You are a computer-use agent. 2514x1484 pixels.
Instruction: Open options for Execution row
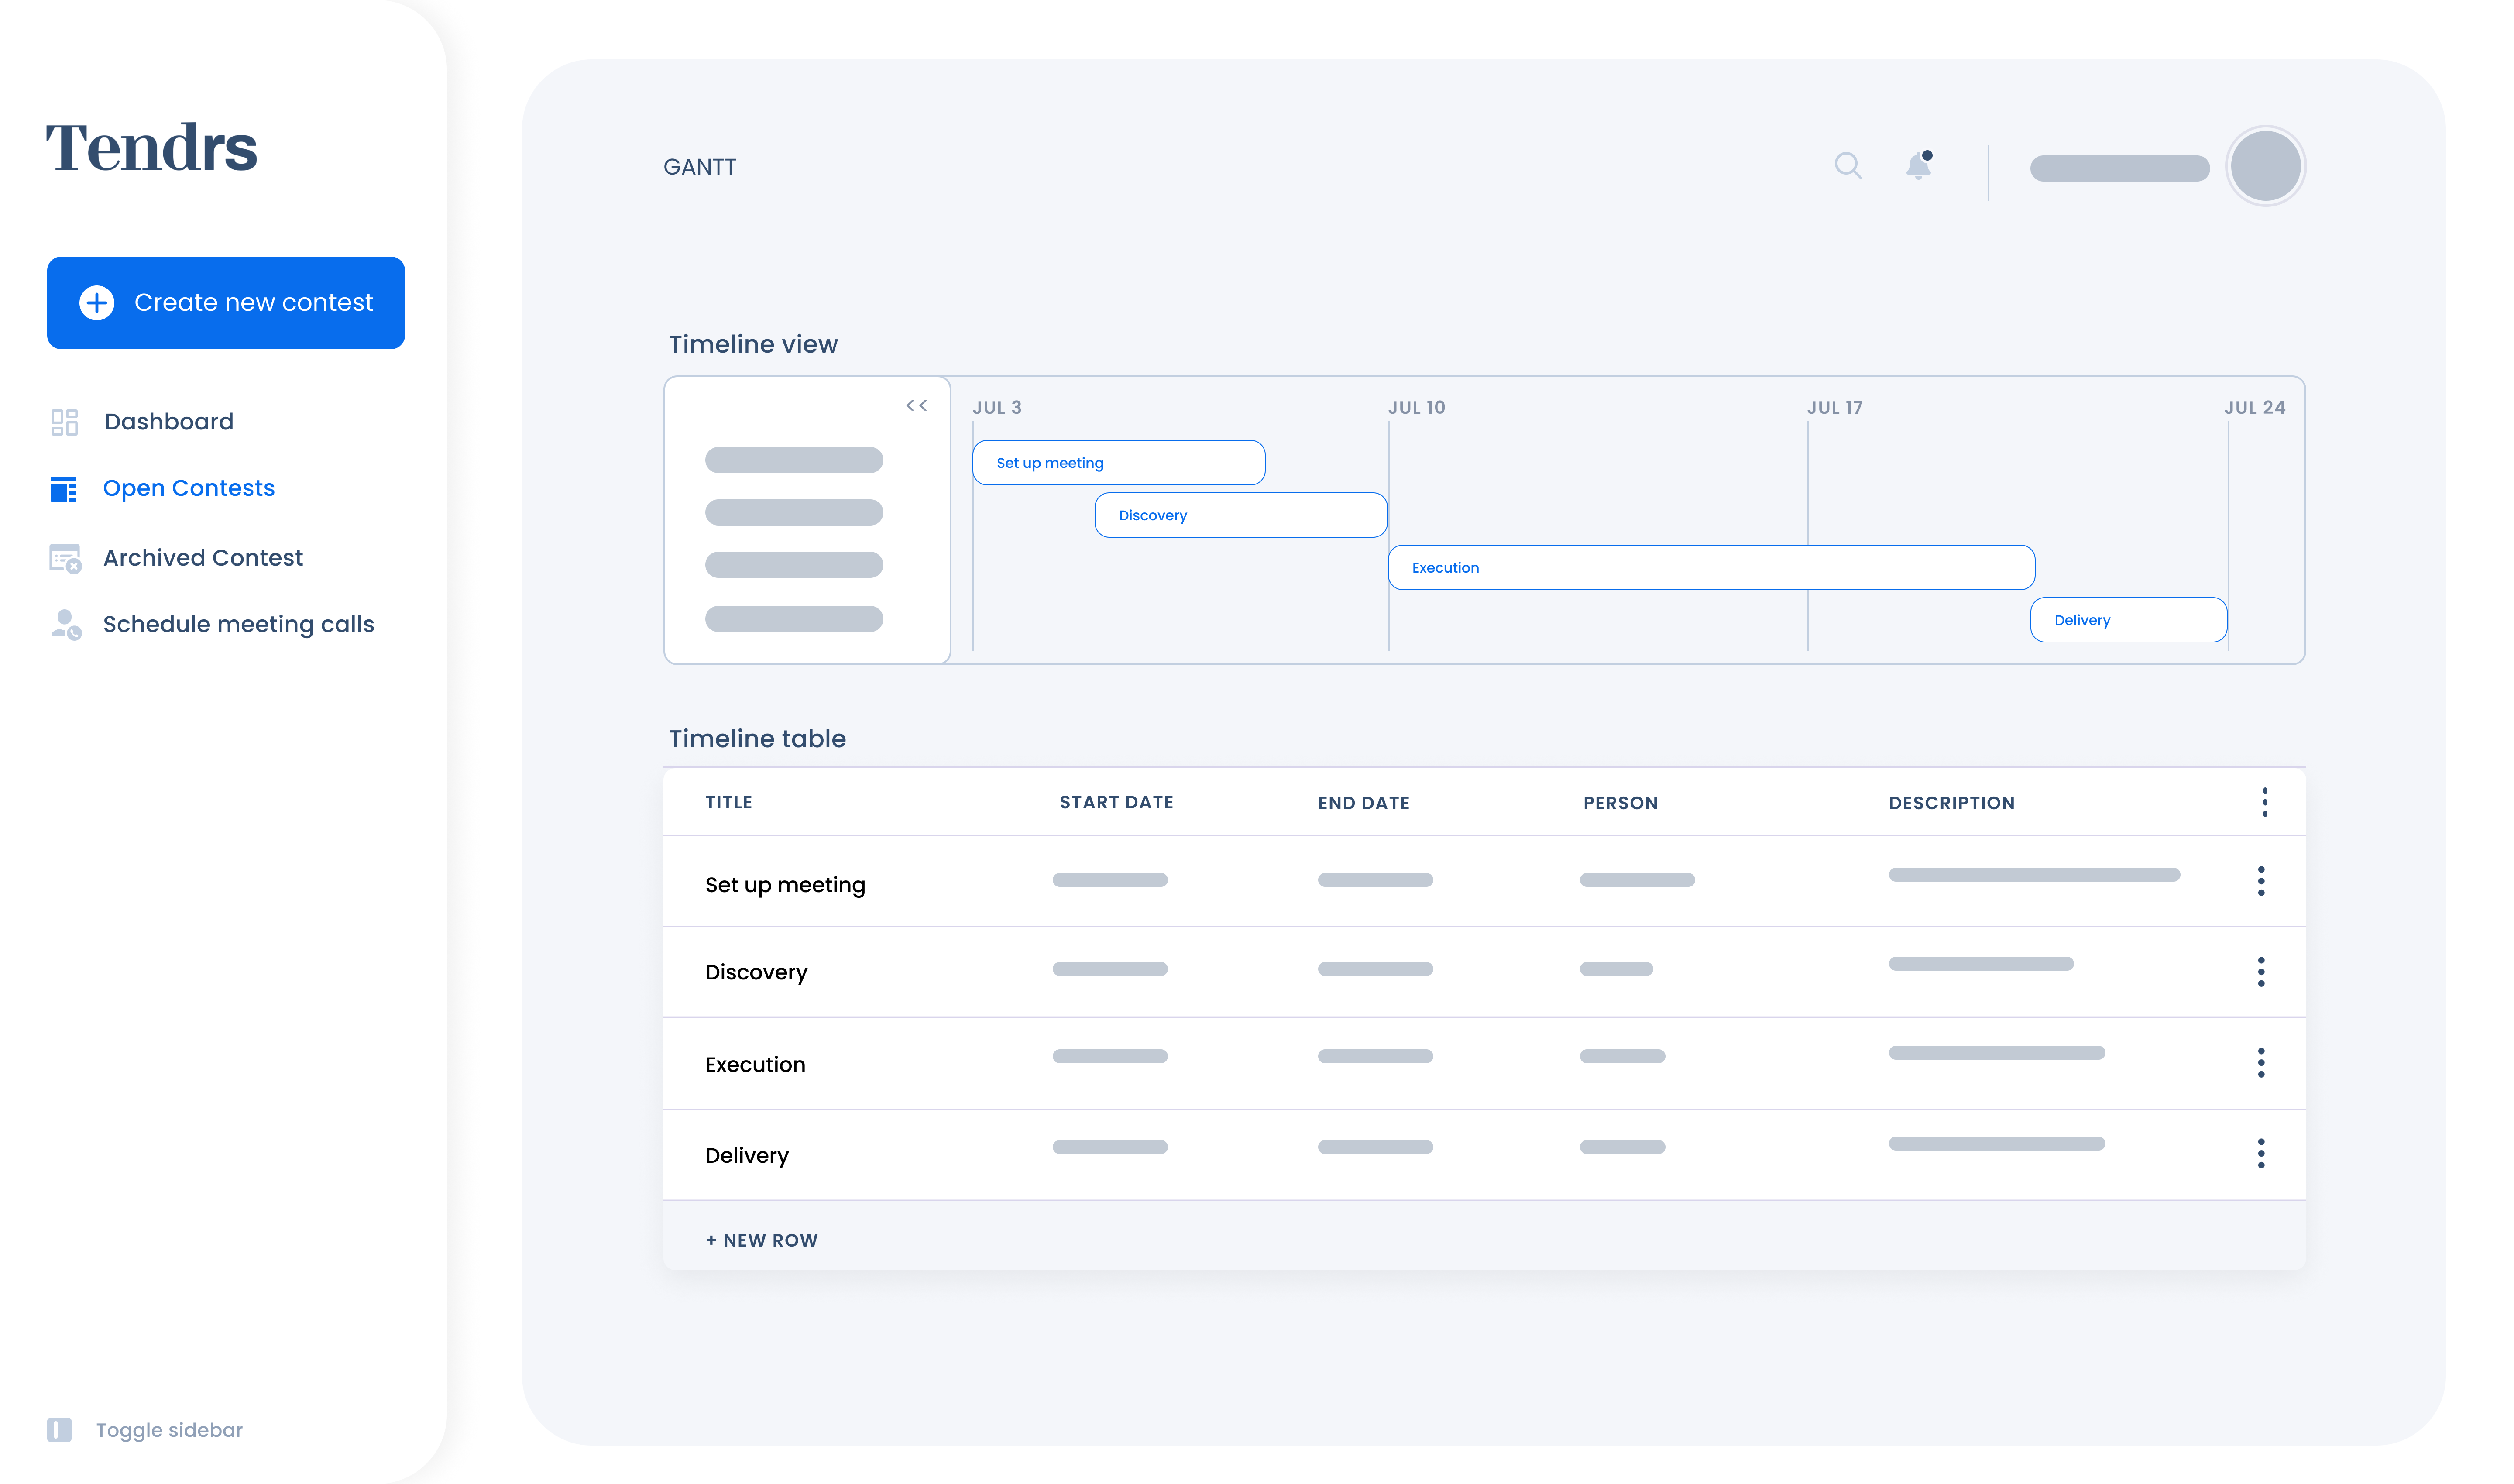(2260, 1062)
